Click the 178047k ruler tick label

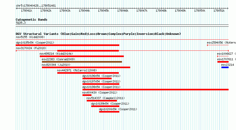142,11
